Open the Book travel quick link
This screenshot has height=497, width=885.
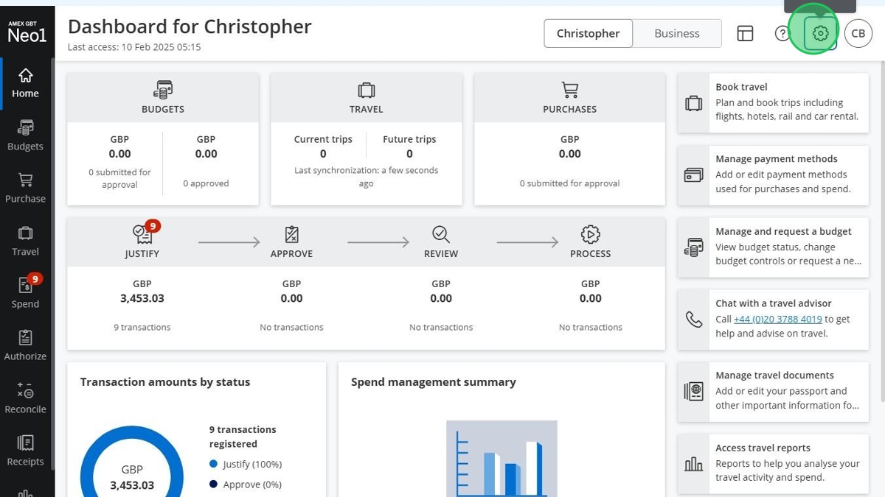(773, 103)
